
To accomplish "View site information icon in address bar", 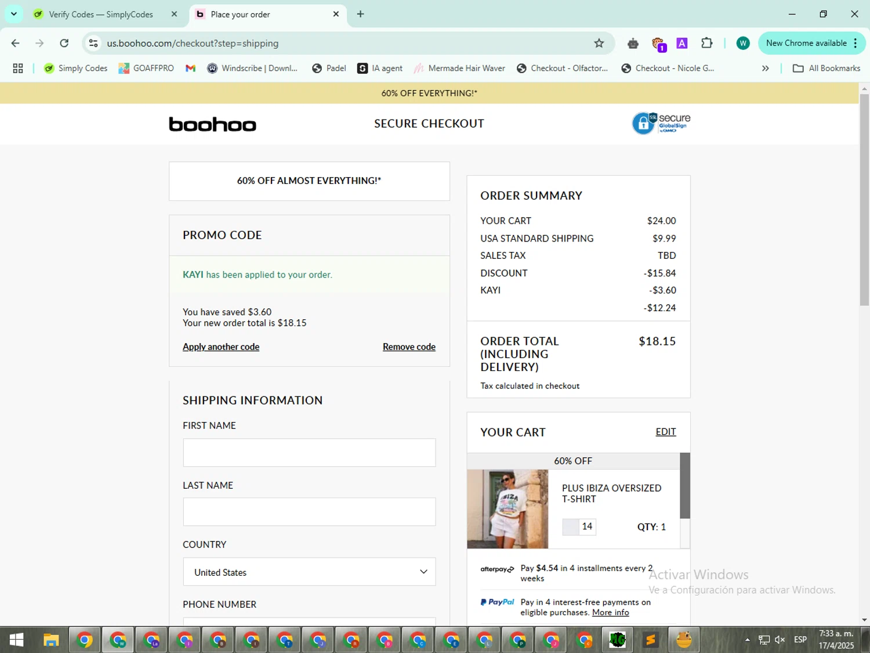I will click(93, 43).
